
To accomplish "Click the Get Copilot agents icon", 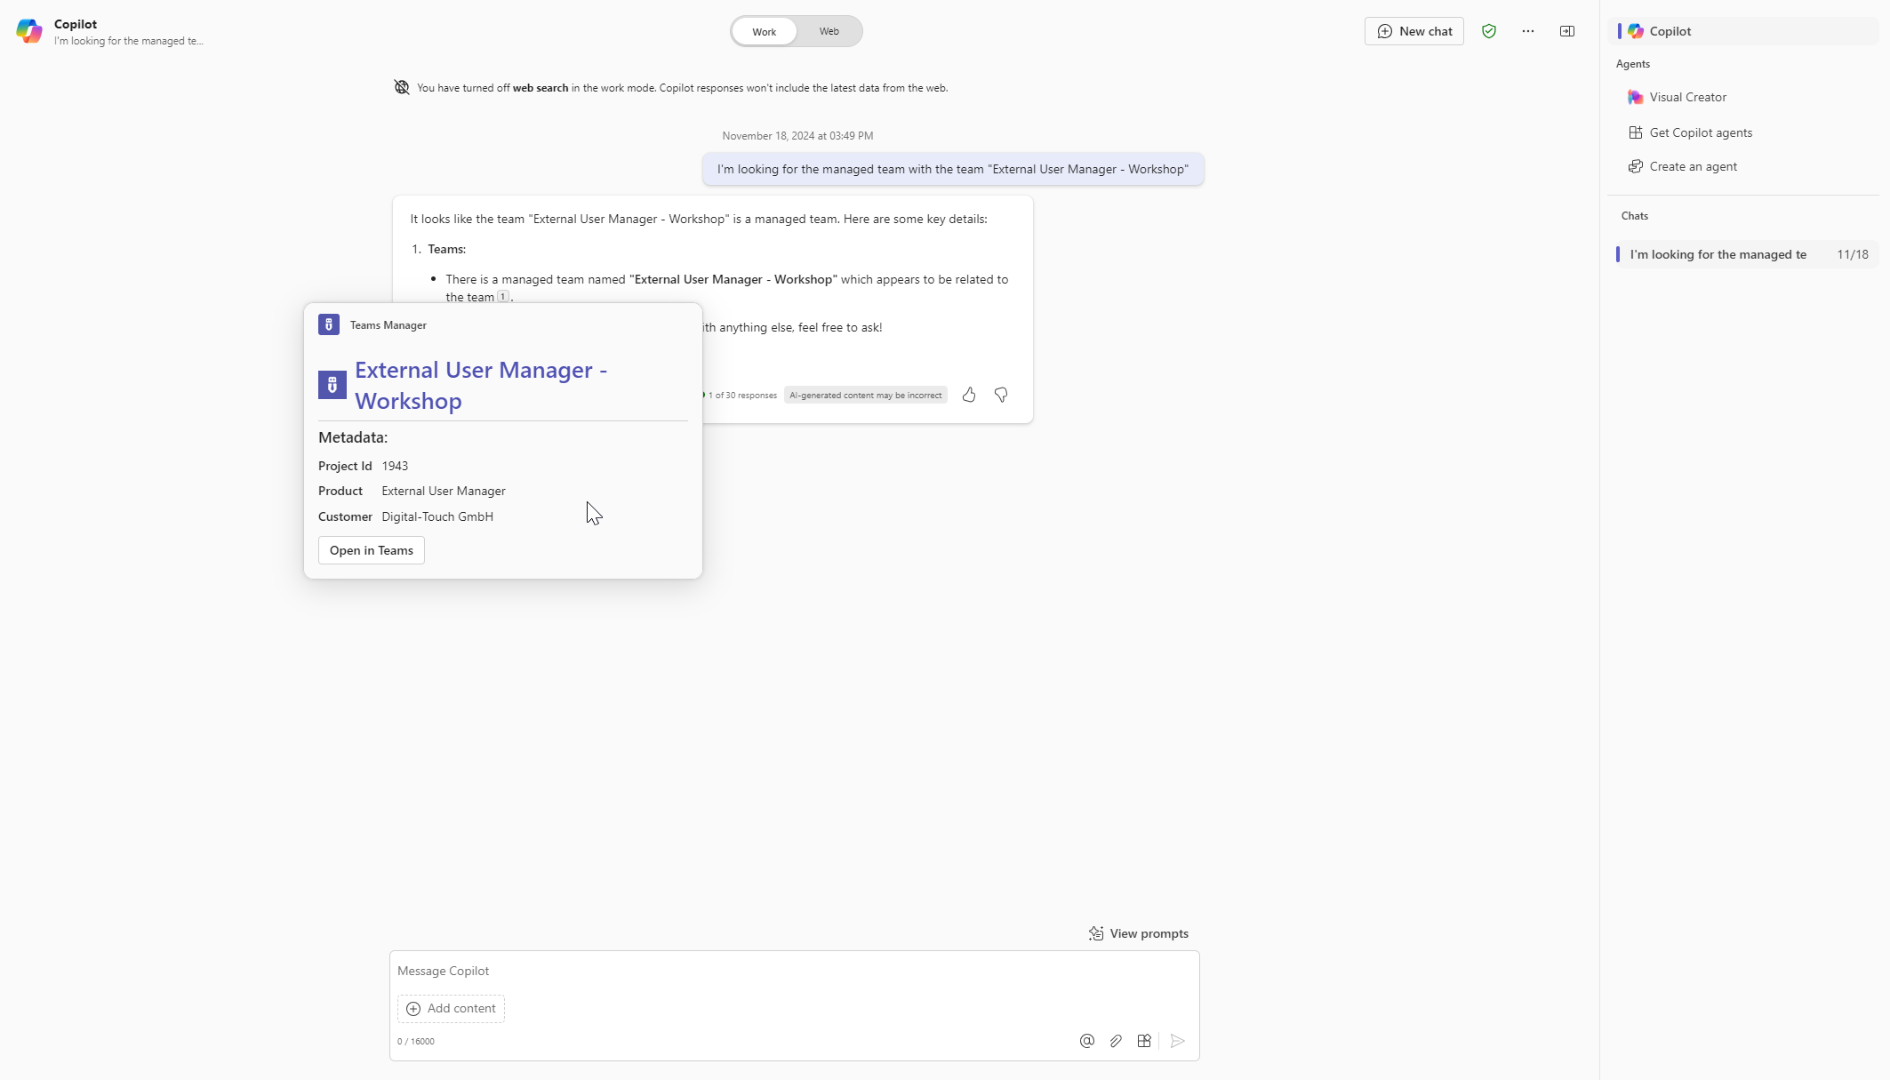I will click(x=1636, y=131).
